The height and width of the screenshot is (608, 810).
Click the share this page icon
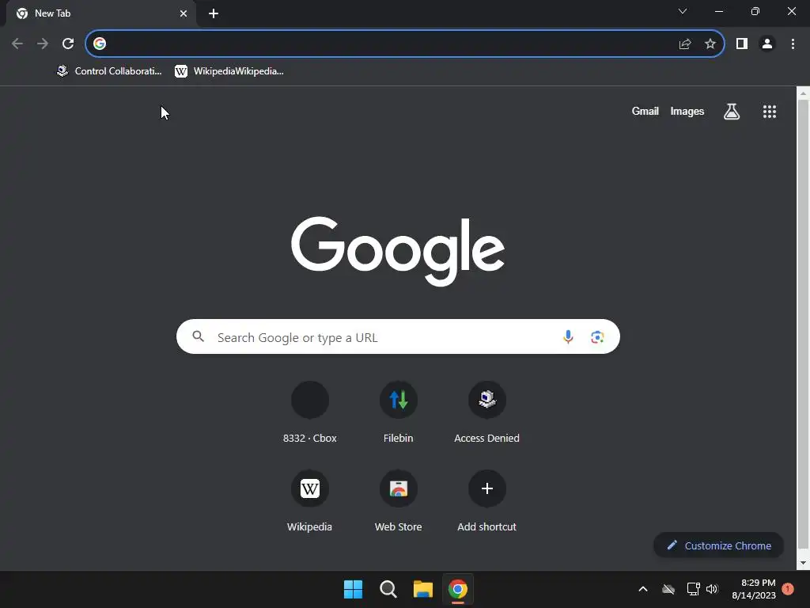tap(685, 44)
